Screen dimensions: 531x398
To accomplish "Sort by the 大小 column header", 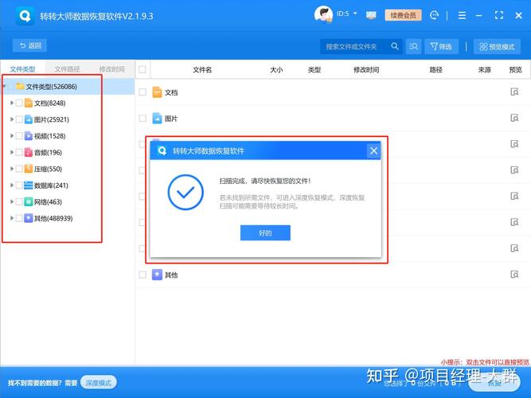I will tap(276, 70).
